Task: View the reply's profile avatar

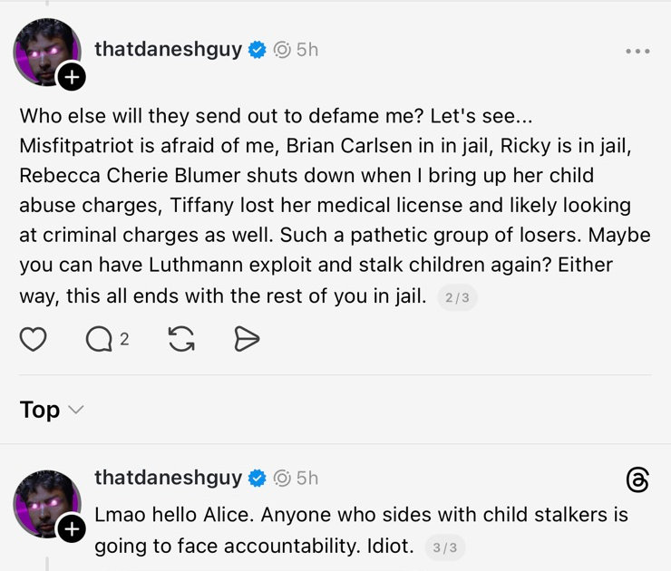Action: [44, 501]
